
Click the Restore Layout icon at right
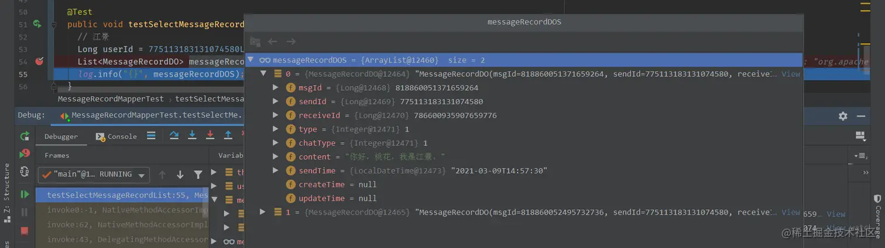pos(860,136)
